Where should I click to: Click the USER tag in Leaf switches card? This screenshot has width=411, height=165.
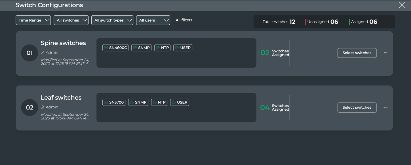[x=180, y=102]
